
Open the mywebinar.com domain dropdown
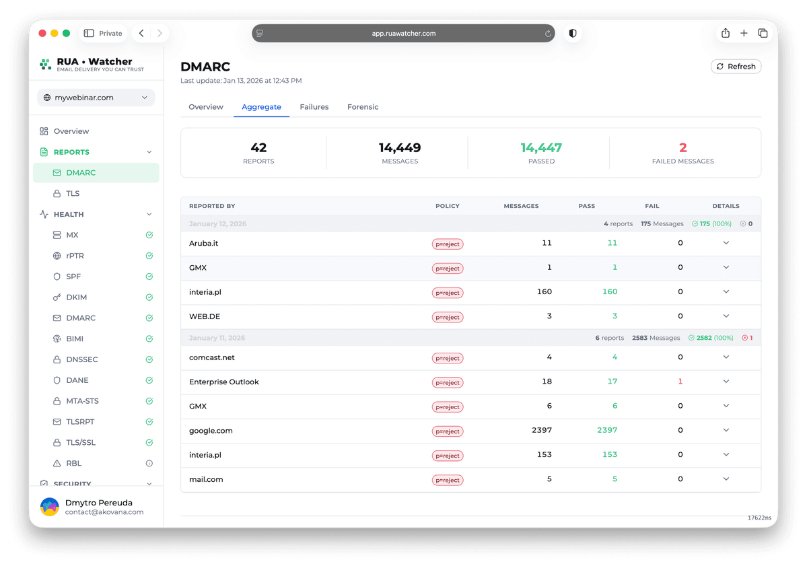pos(96,98)
